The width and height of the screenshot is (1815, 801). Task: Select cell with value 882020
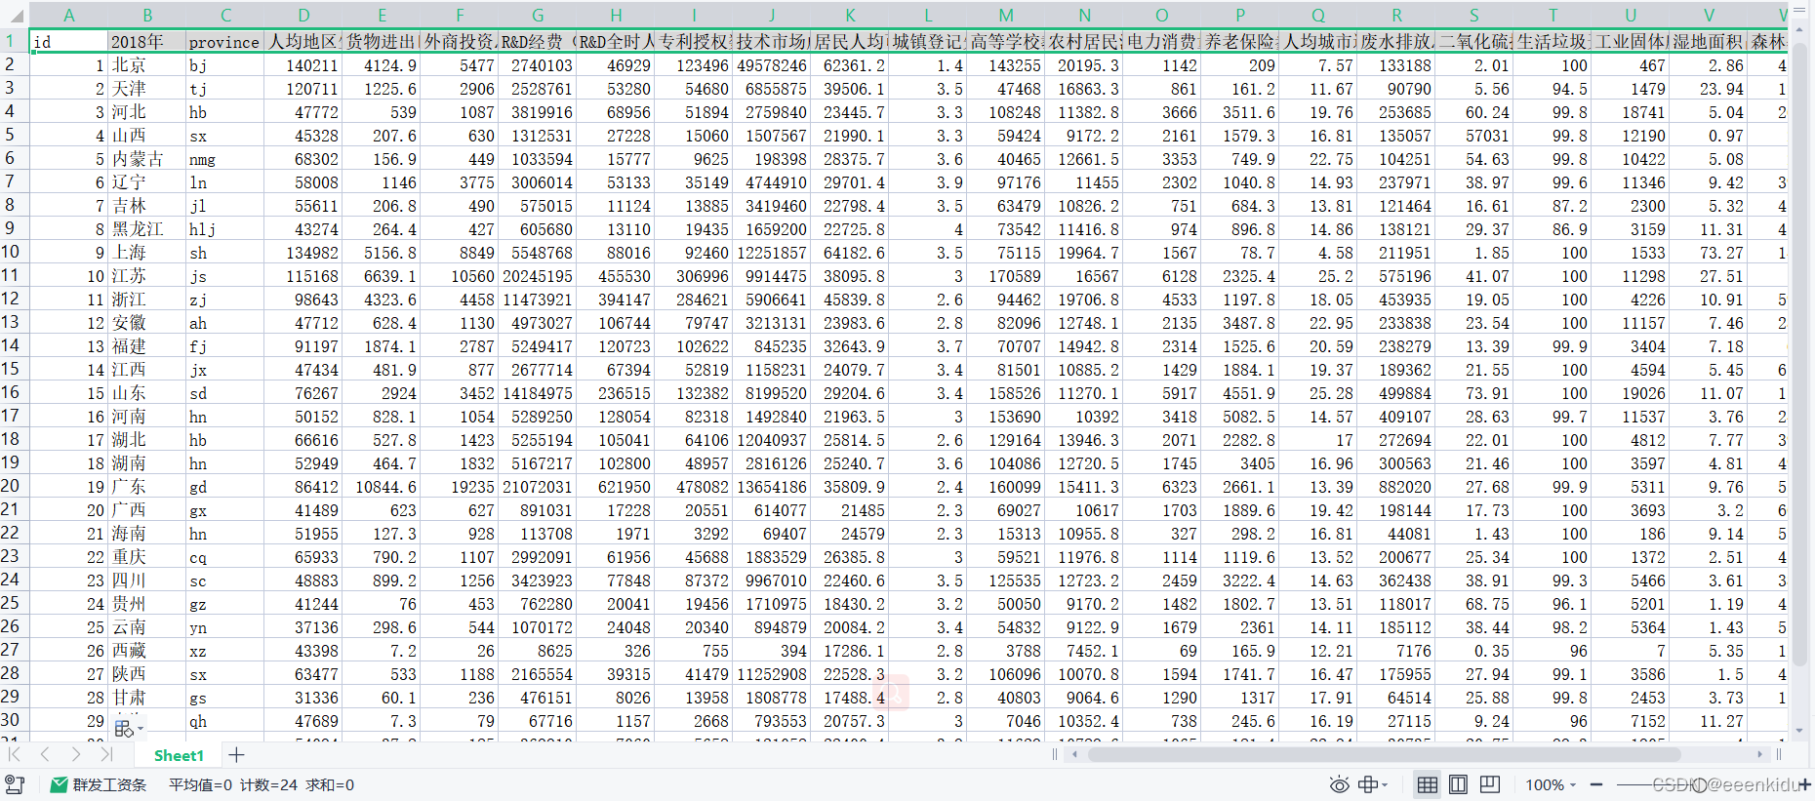pos(1396,486)
